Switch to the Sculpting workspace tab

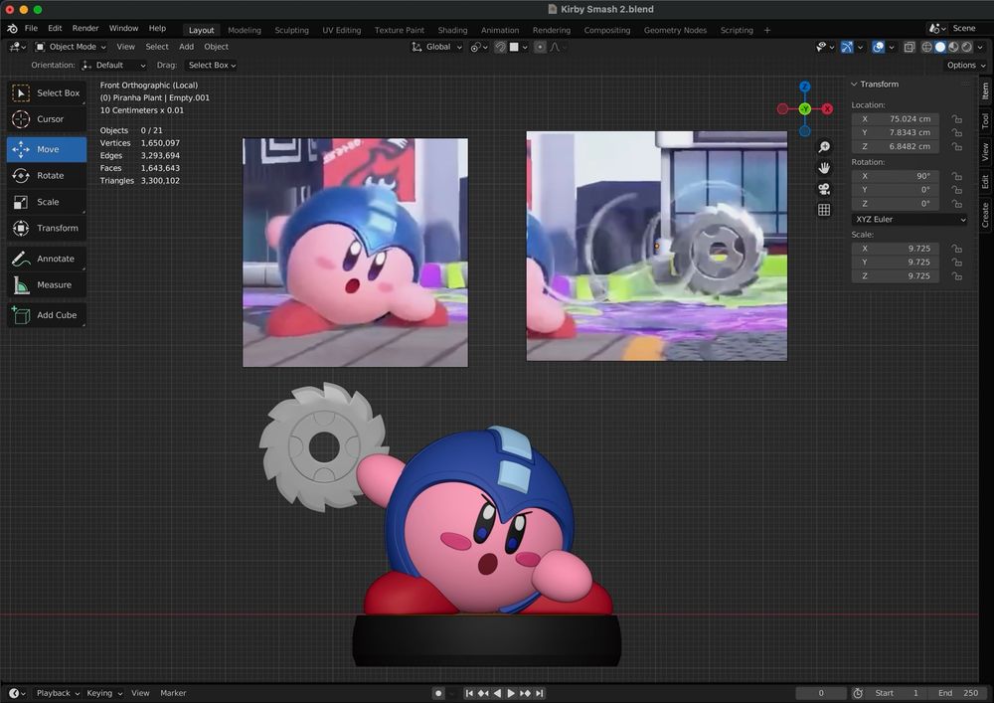pos(291,31)
